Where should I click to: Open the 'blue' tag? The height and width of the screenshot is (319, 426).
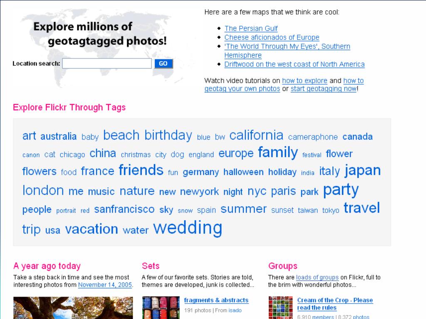[x=204, y=137]
